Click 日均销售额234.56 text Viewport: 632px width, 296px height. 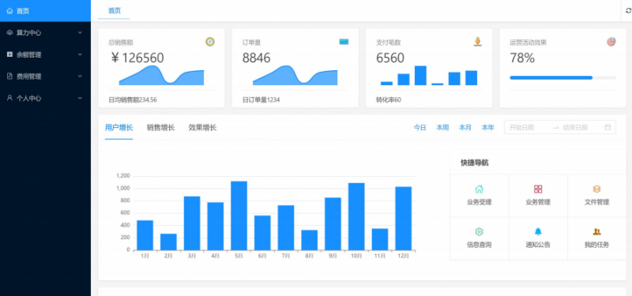click(x=133, y=100)
